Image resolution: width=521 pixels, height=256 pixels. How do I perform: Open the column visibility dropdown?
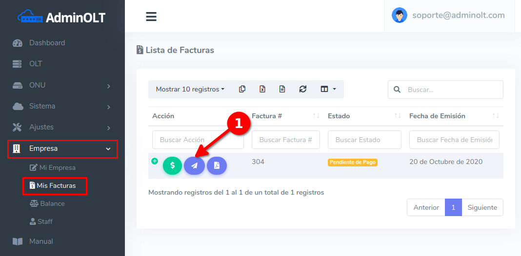(328, 89)
